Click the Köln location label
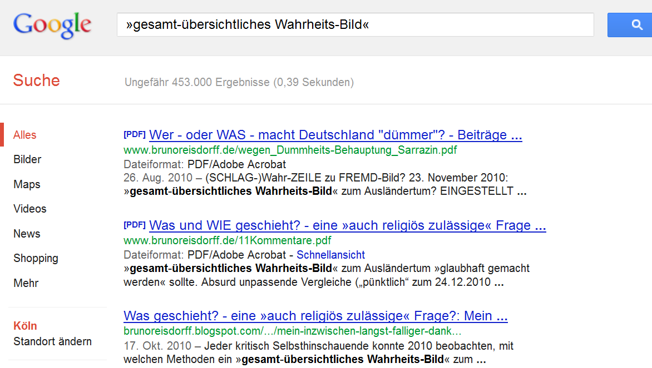652x368 pixels. pos(25,326)
